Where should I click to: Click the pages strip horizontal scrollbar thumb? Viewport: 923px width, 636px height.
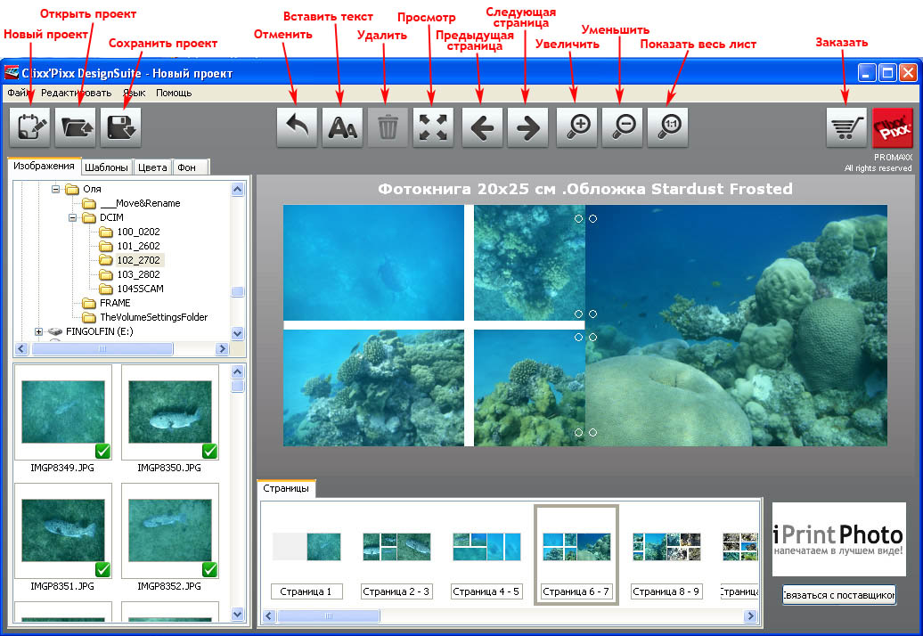tap(329, 616)
